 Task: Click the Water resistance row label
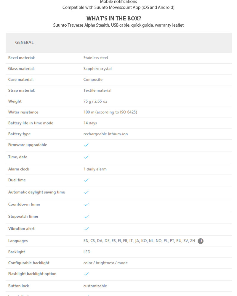pyautogui.click(x=23, y=112)
